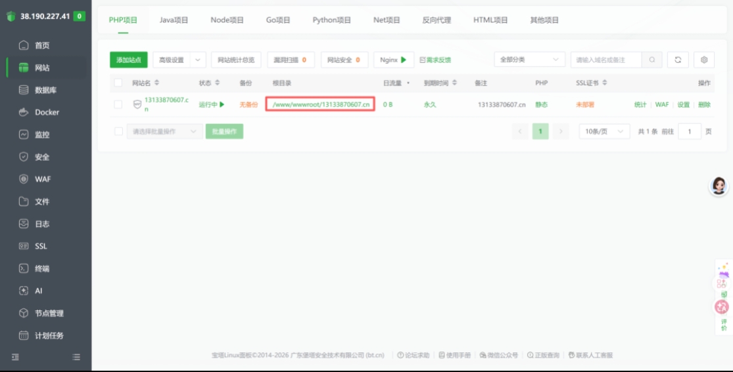Viewport: 733px width, 372px height.
Task: Toggle the 运行中 running status of the site
Action: point(211,104)
